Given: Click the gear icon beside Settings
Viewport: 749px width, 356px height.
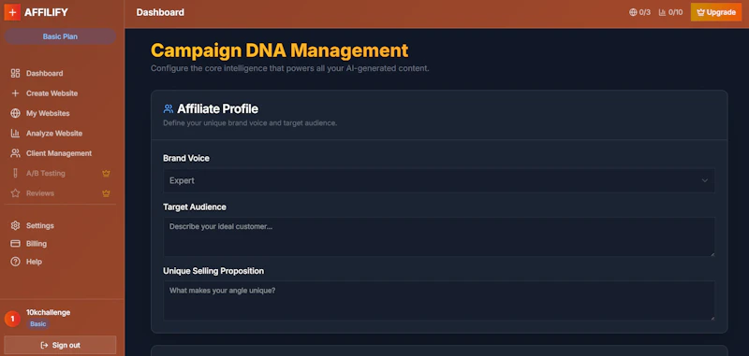Looking at the screenshot, I should coord(15,225).
